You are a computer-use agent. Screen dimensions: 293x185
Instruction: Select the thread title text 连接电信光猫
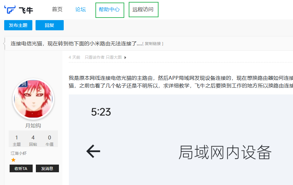pos(26,44)
